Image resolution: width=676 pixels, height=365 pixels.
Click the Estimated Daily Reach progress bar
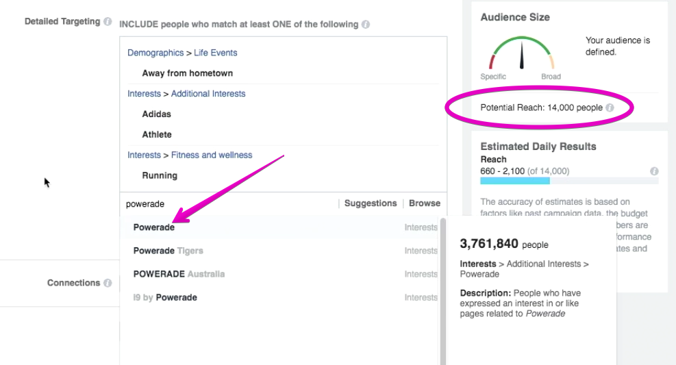click(x=569, y=181)
